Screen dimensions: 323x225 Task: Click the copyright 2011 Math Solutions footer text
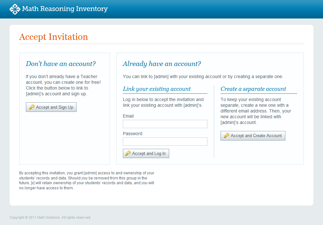[x=50, y=217]
